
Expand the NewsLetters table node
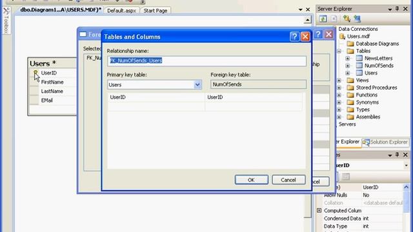point(348,59)
